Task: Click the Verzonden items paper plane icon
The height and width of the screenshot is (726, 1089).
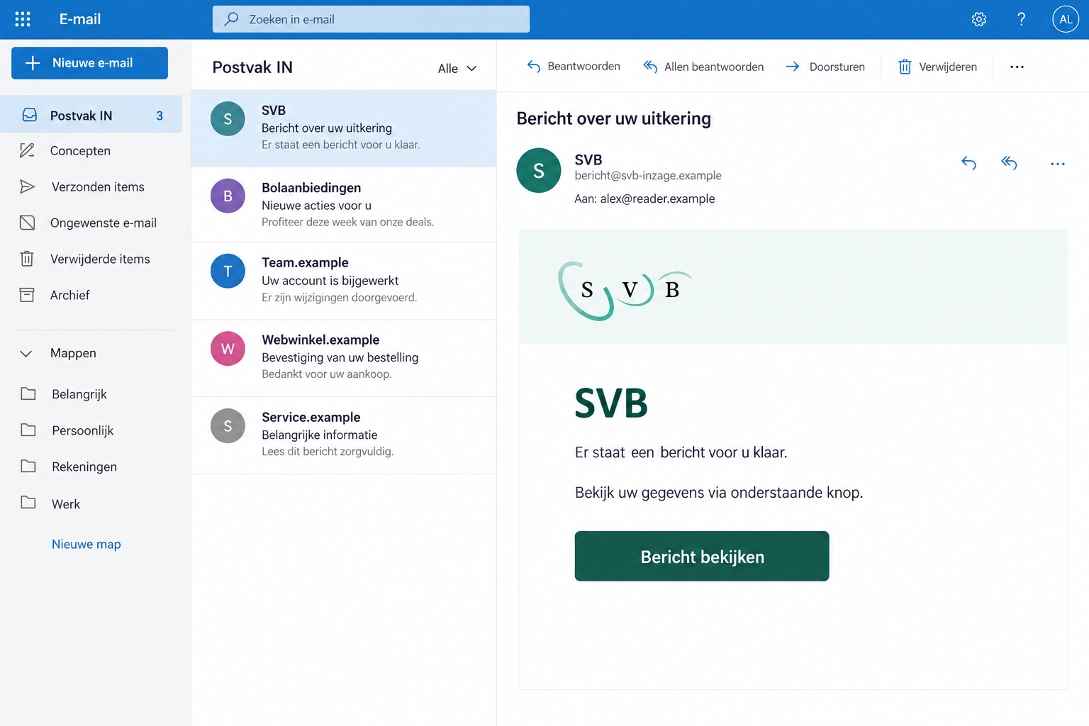Action: point(27,186)
